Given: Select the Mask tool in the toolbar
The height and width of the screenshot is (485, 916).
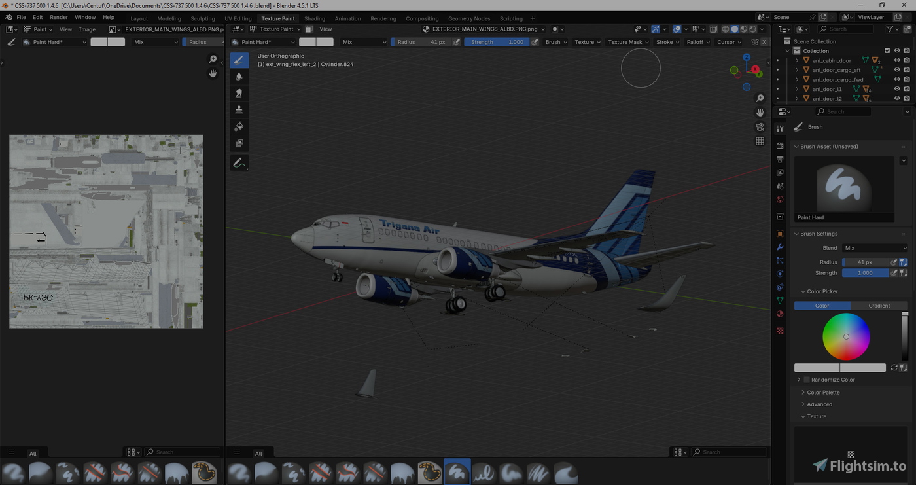Looking at the screenshot, I should click(239, 143).
